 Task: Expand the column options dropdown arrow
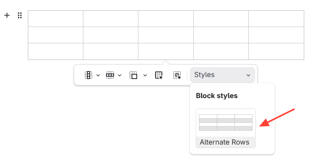pyautogui.click(x=98, y=75)
